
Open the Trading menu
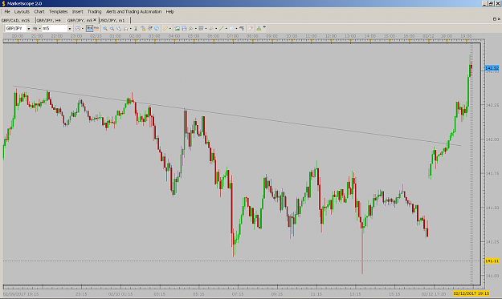(95, 11)
